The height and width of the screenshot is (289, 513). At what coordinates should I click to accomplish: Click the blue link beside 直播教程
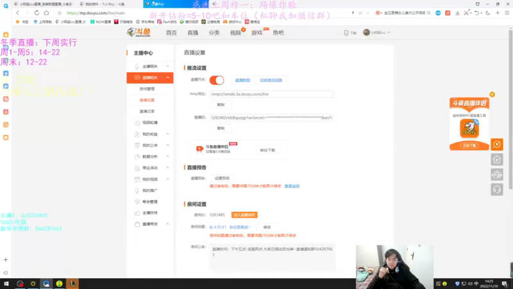pyautogui.click(x=271, y=80)
